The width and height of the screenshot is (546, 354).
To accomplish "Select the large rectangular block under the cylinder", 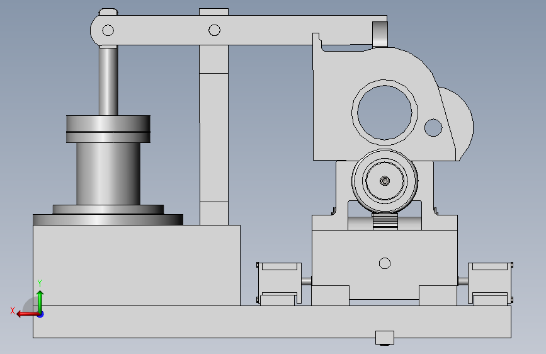I will 137,265.
